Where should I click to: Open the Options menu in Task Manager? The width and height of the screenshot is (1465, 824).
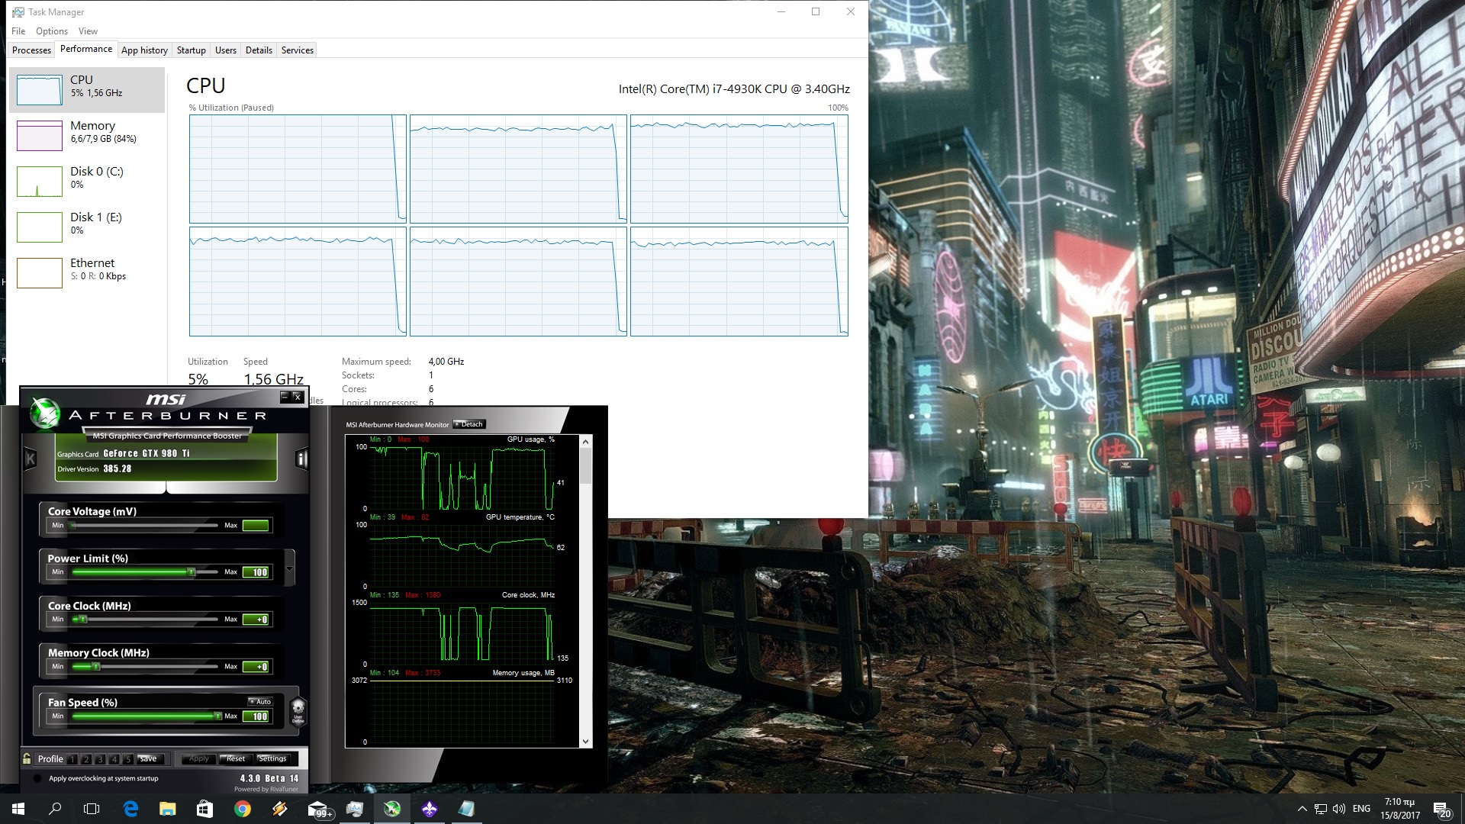pos(51,31)
